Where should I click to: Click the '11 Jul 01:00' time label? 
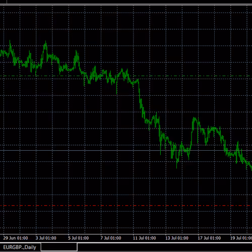[144, 238]
